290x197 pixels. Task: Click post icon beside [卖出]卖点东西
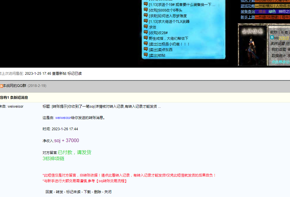click(146, 50)
